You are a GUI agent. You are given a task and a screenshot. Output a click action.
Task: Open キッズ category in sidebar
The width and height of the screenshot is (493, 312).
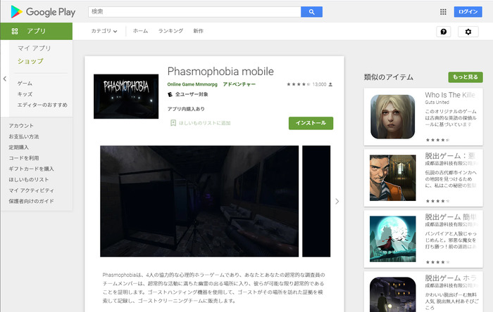tap(25, 94)
